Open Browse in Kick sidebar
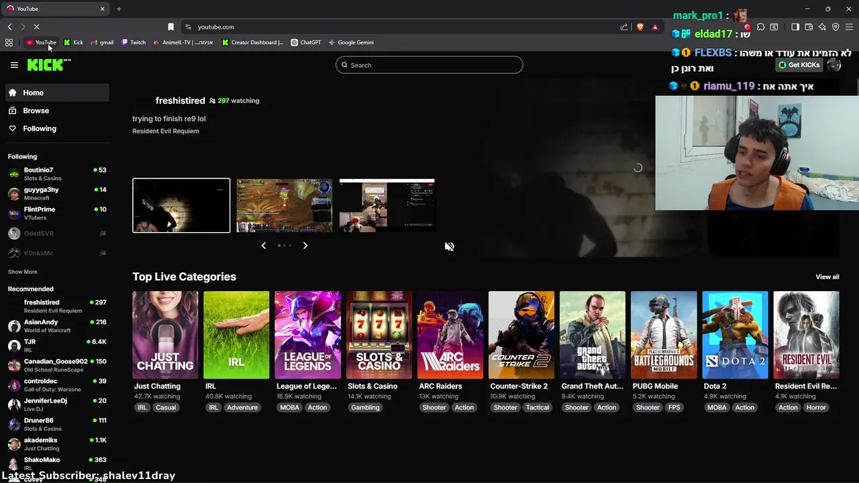The image size is (859, 483). coord(57,111)
